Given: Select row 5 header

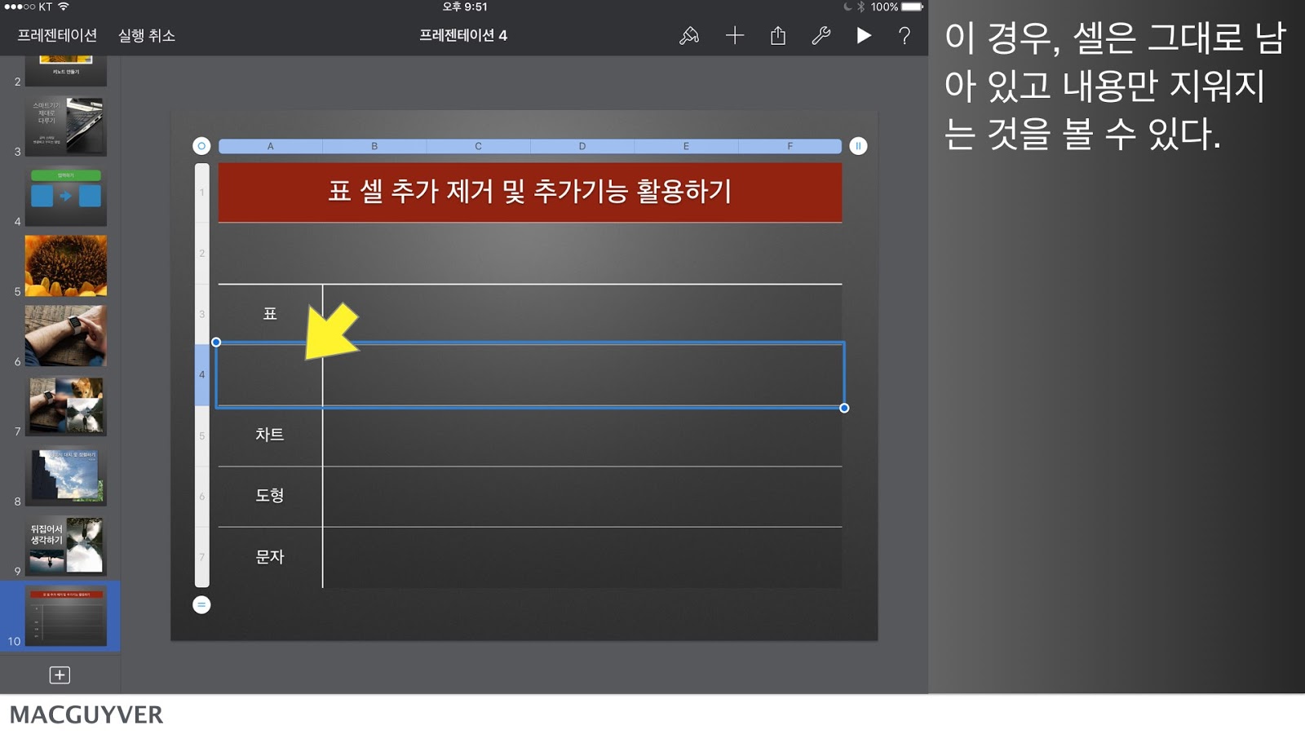Looking at the screenshot, I should (202, 436).
